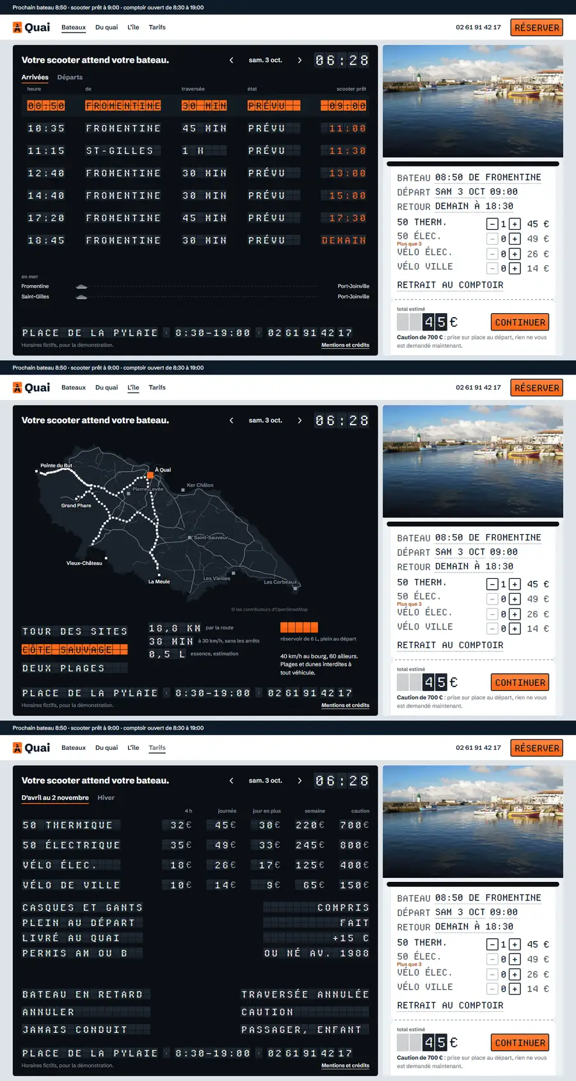This screenshot has width=576, height=1081.
Task: Open Mentions et crédits under the island map
Action: pyautogui.click(x=346, y=705)
